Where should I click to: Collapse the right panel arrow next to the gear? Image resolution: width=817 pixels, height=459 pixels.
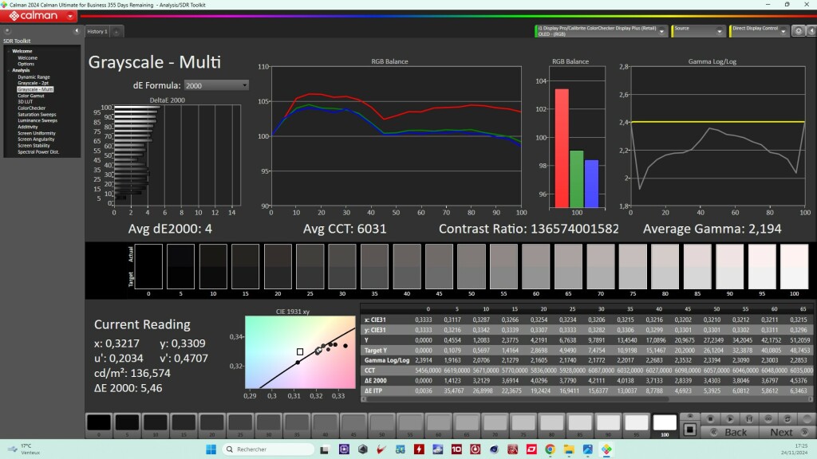click(x=811, y=31)
